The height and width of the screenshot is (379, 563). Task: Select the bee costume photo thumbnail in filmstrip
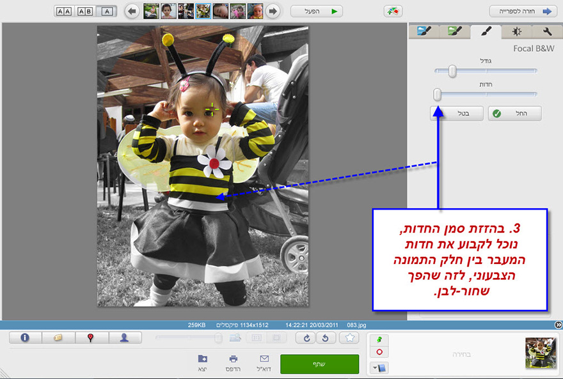203,10
